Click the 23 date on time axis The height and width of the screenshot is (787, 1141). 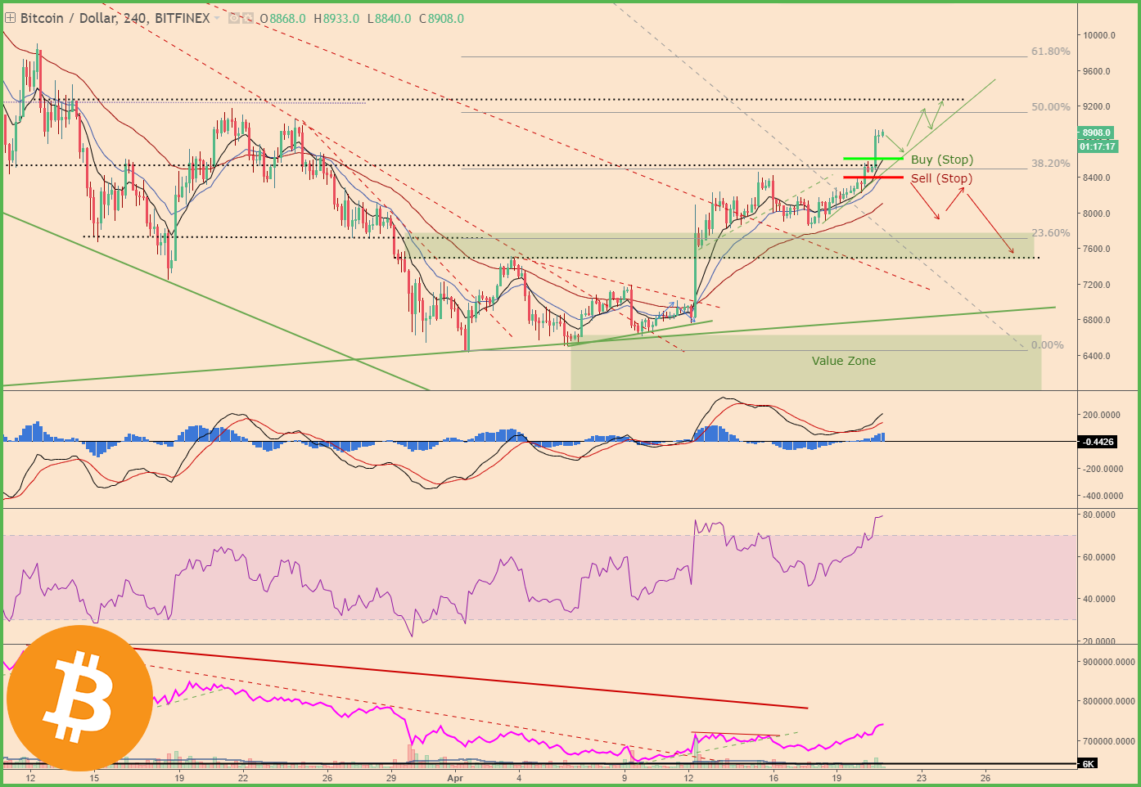click(x=922, y=778)
